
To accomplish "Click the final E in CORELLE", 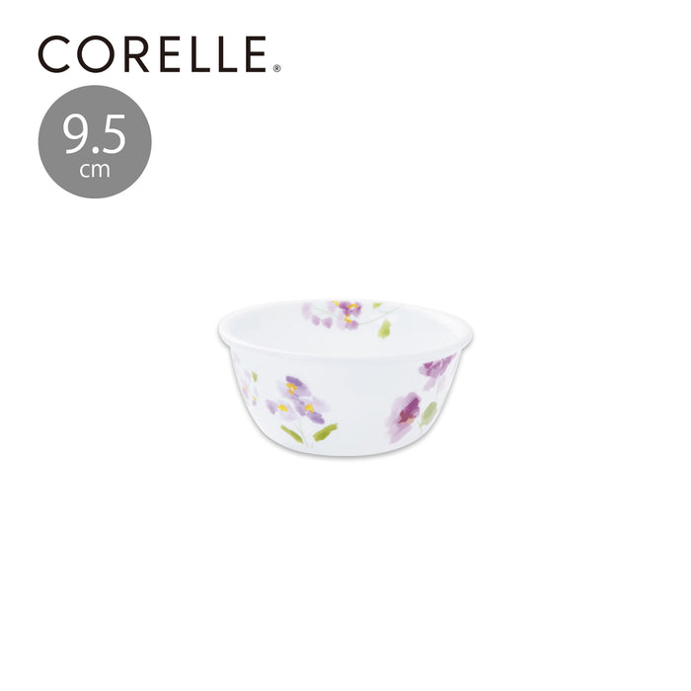I will [256, 54].
